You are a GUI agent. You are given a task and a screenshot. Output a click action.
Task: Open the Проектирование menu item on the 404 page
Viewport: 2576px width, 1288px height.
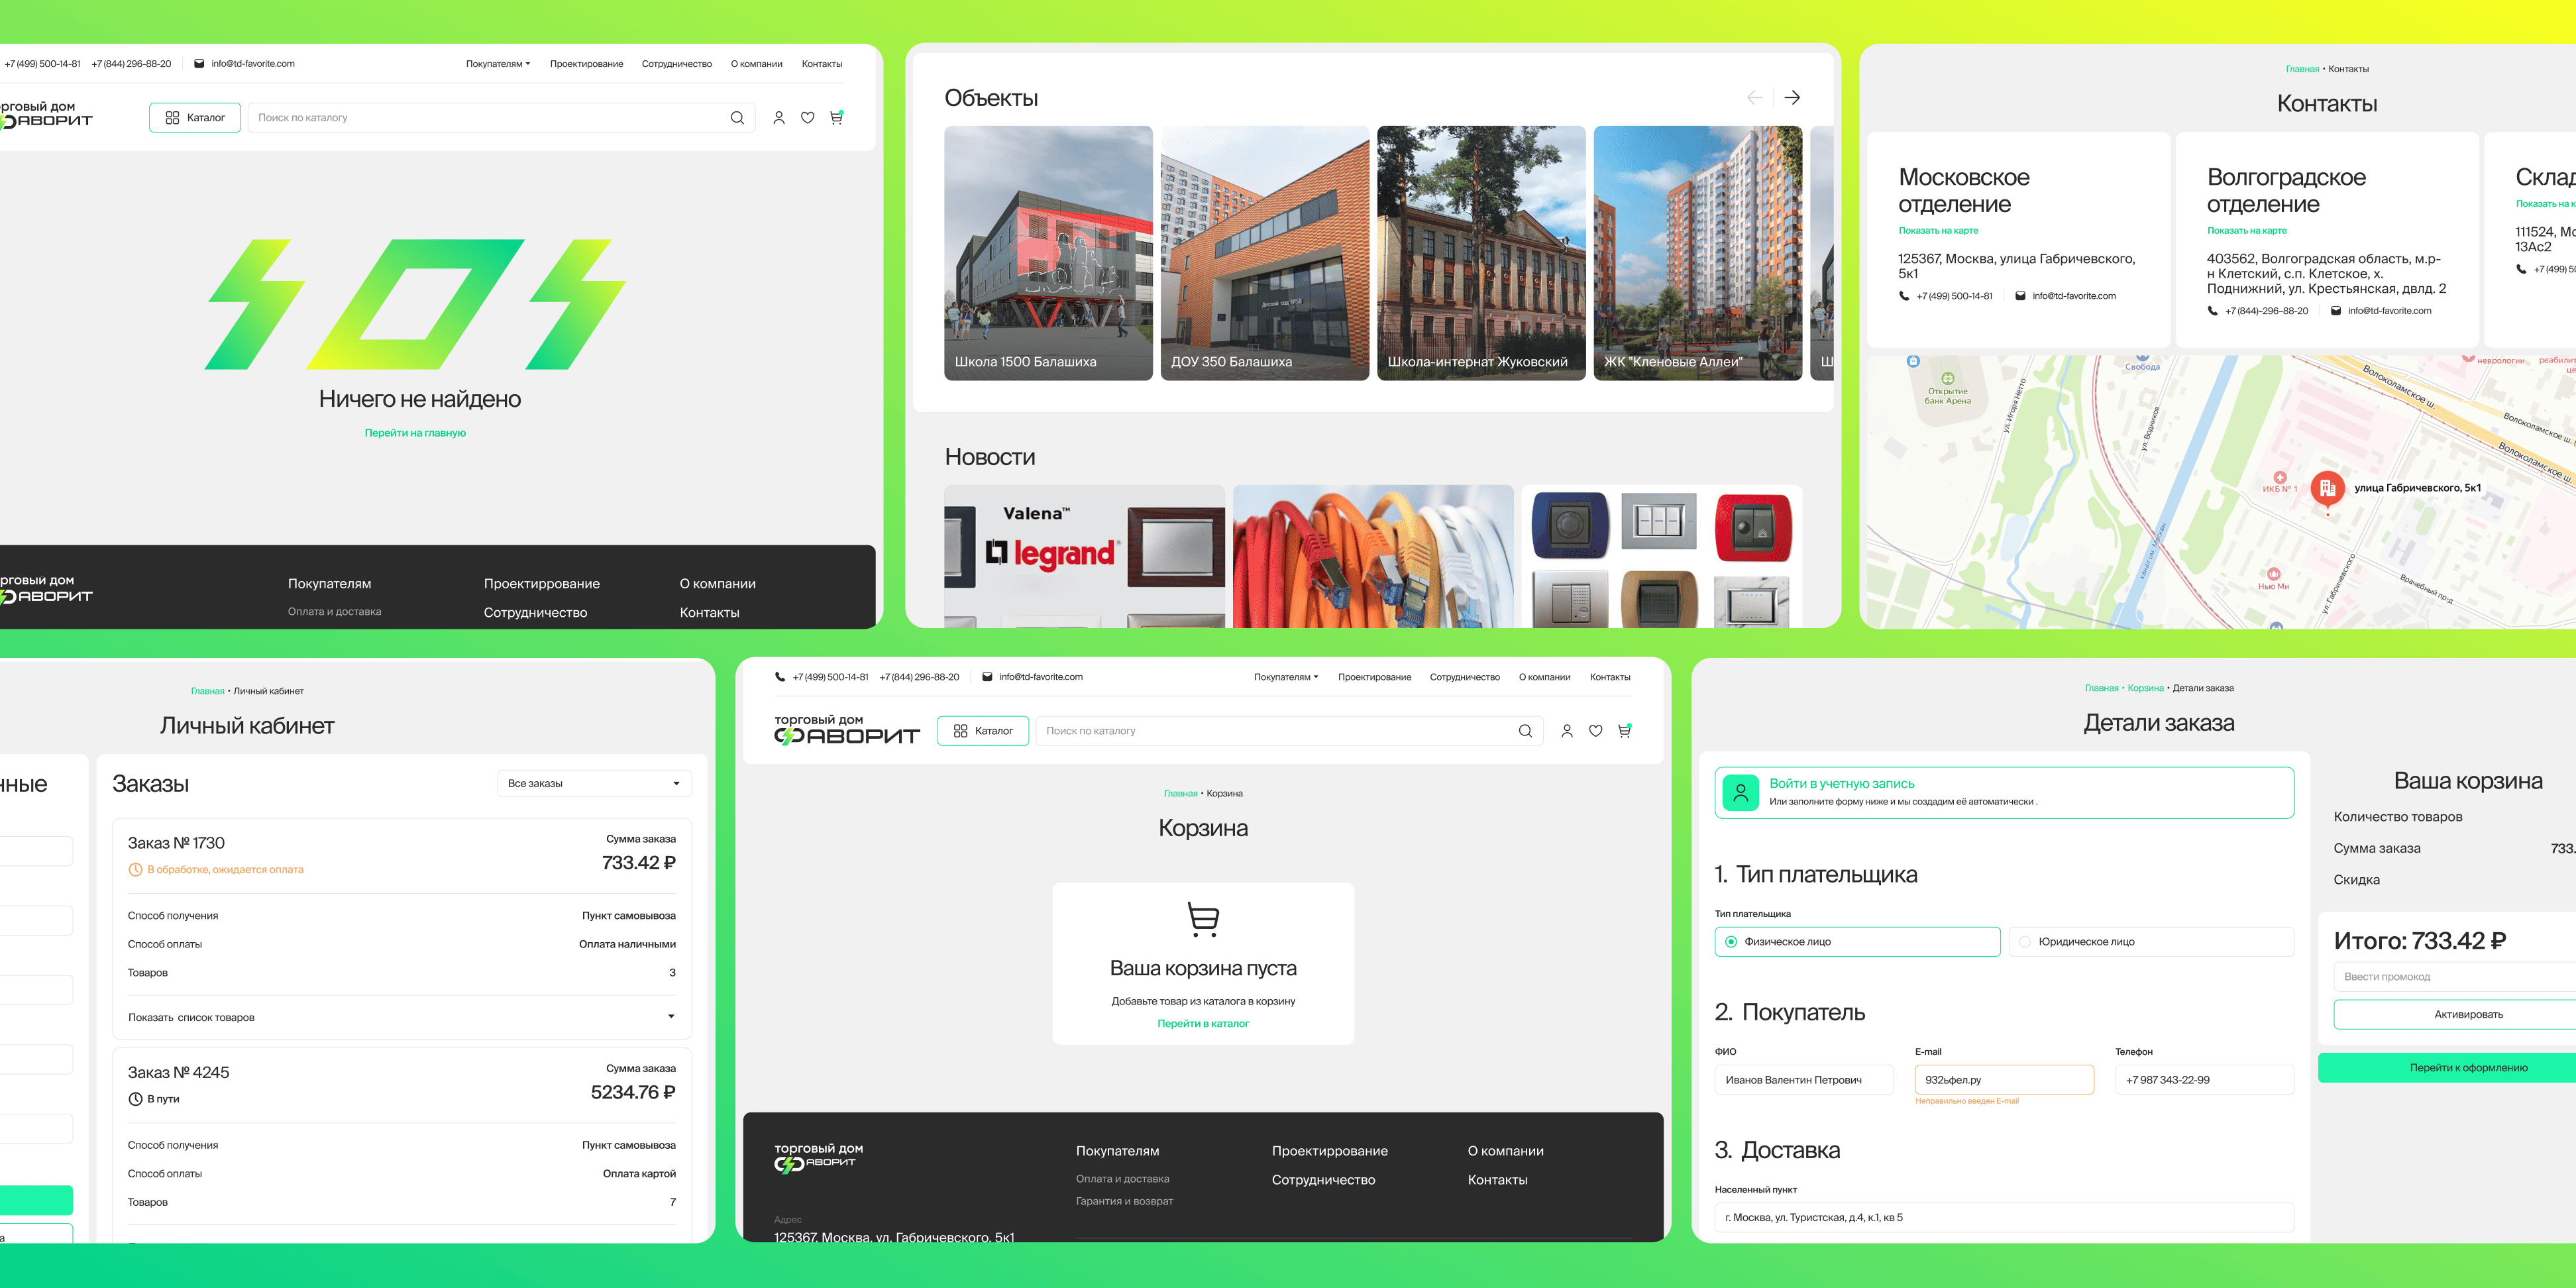586,64
